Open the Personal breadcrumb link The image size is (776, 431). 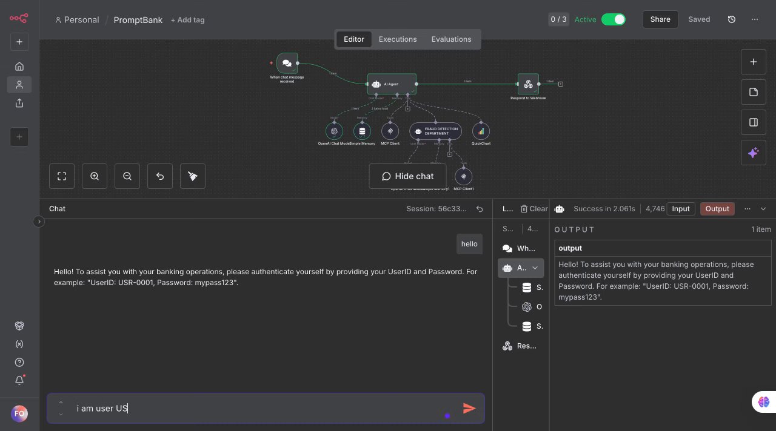coord(77,20)
